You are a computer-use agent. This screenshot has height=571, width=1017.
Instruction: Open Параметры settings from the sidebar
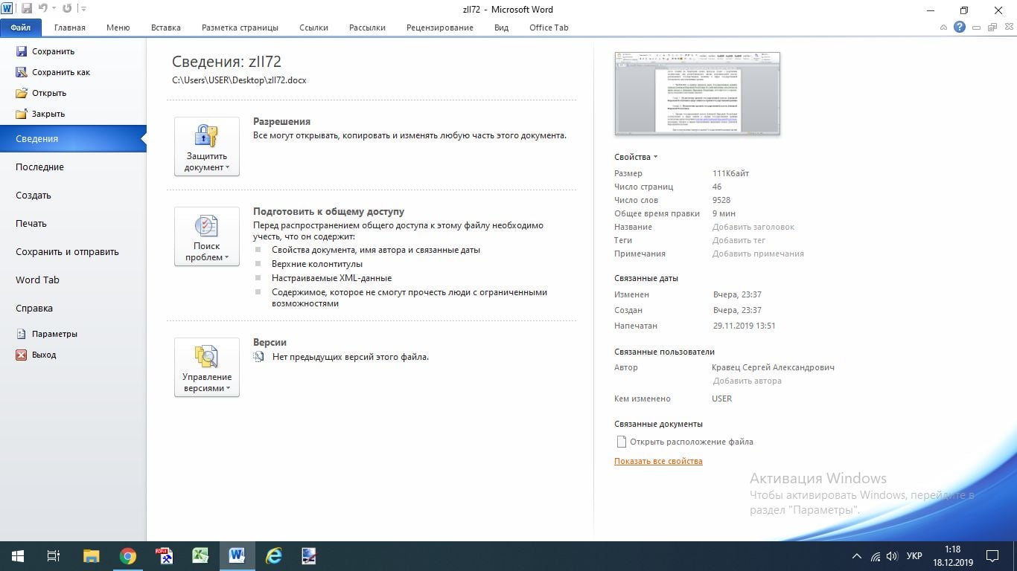[x=54, y=334]
